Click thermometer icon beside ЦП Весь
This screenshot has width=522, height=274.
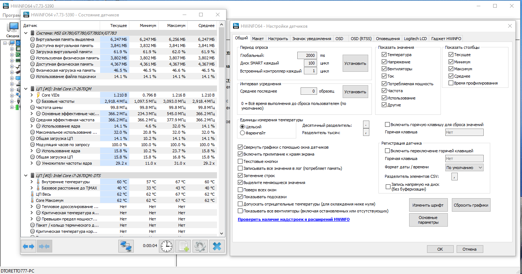coord(33,194)
